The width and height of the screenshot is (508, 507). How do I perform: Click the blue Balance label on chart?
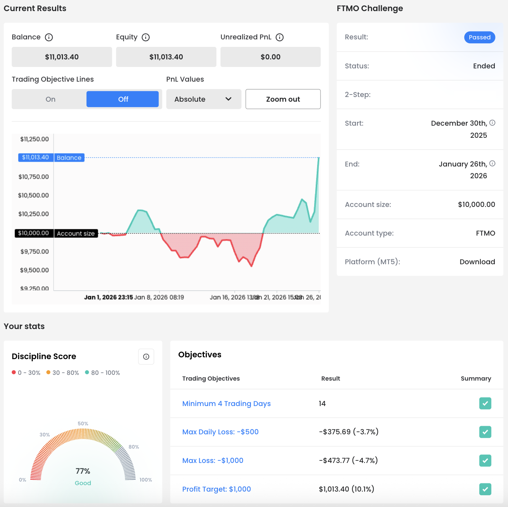pyautogui.click(x=69, y=158)
